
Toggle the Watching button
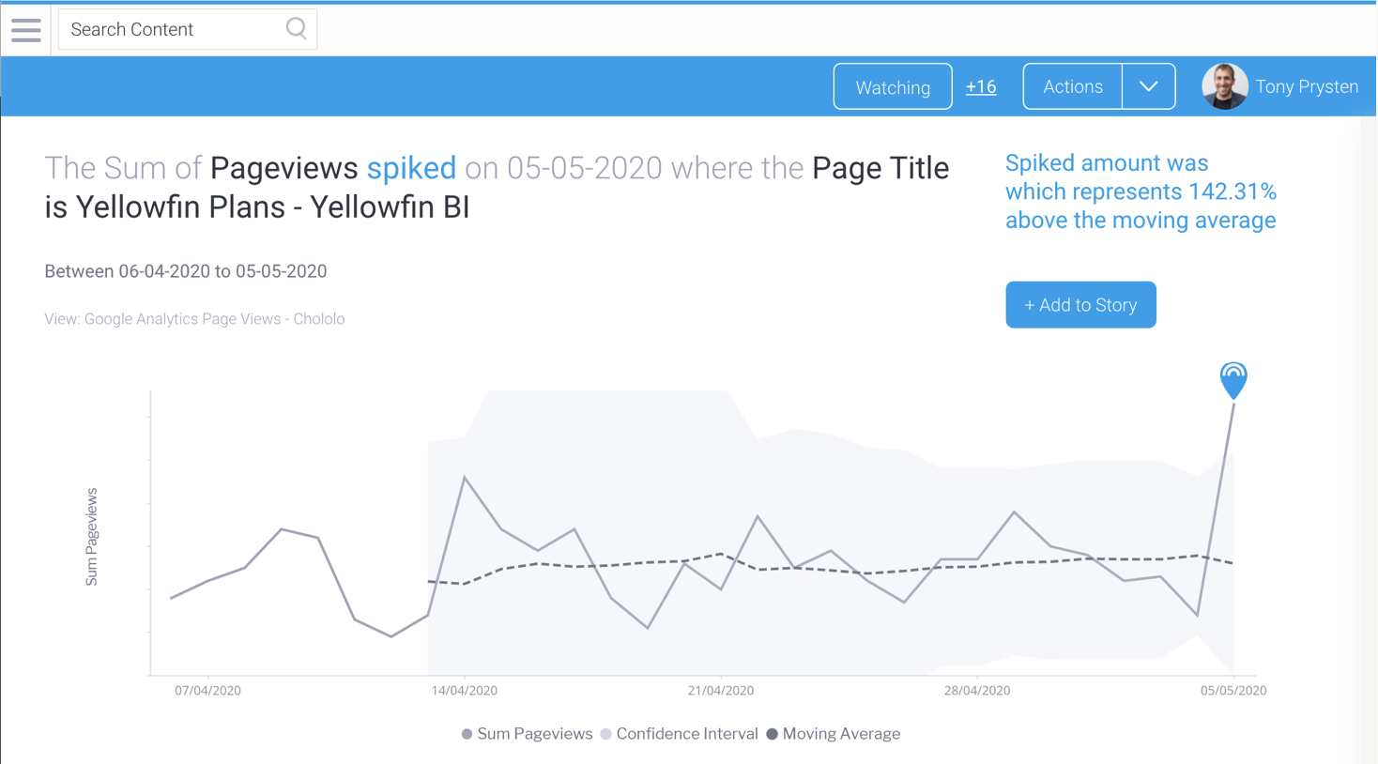pyautogui.click(x=892, y=87)
